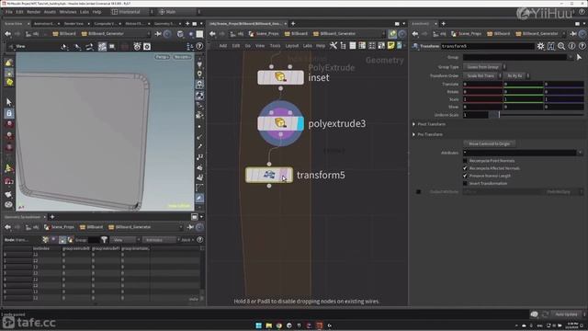Click Billboard in scene view path
Image resolution: width=588 pixels, height=331 pixels.
pyautogui.click(x=64, y=34)
